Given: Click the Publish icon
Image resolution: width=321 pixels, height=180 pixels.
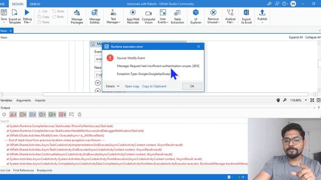Looking at the screenshot, I should tap(262, 12).
